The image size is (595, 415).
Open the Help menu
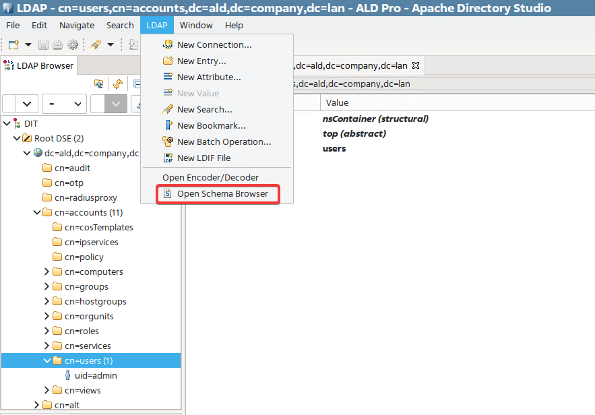[x=234, y=25]
